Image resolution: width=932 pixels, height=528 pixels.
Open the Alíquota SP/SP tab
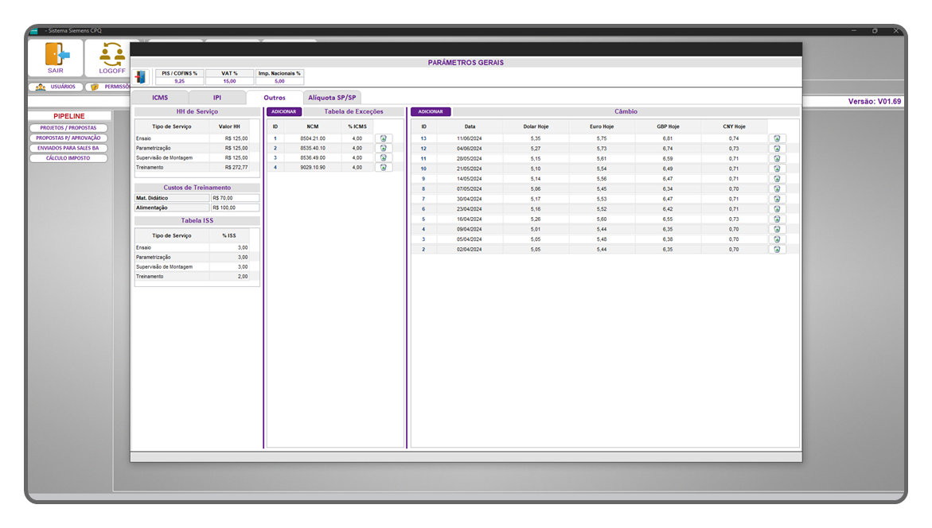[x=332, y=97]
